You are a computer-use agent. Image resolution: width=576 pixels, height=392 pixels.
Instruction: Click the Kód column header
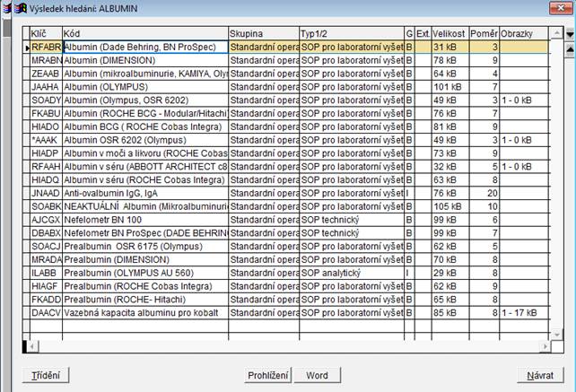[x=144, y=33]
